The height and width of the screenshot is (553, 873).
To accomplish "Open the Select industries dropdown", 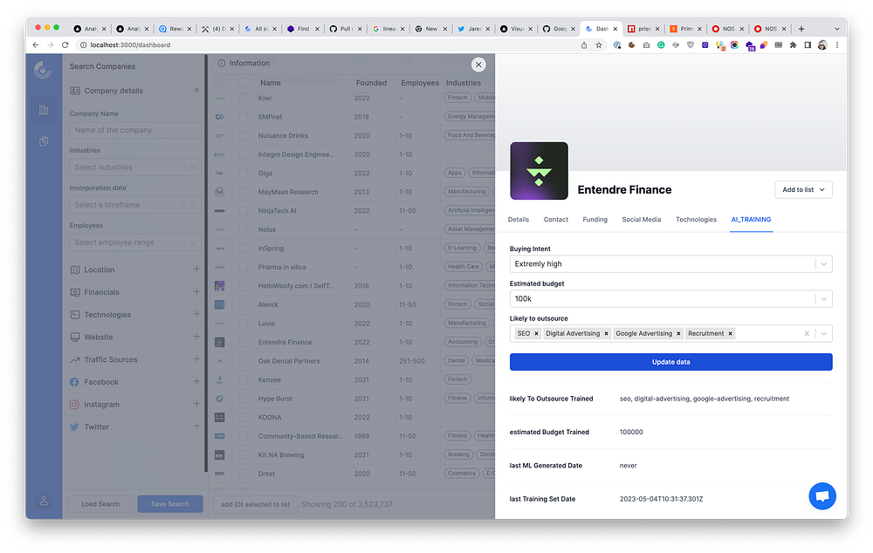I will tap(135, 167).
